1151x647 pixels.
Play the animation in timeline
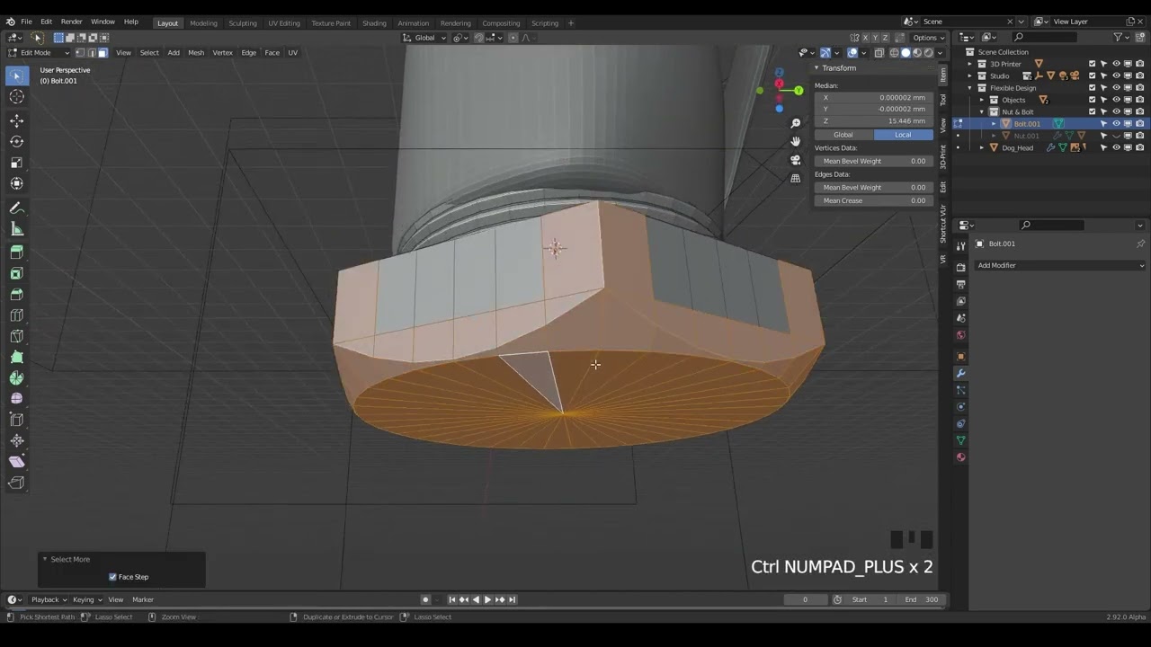(x=487, y=599)
